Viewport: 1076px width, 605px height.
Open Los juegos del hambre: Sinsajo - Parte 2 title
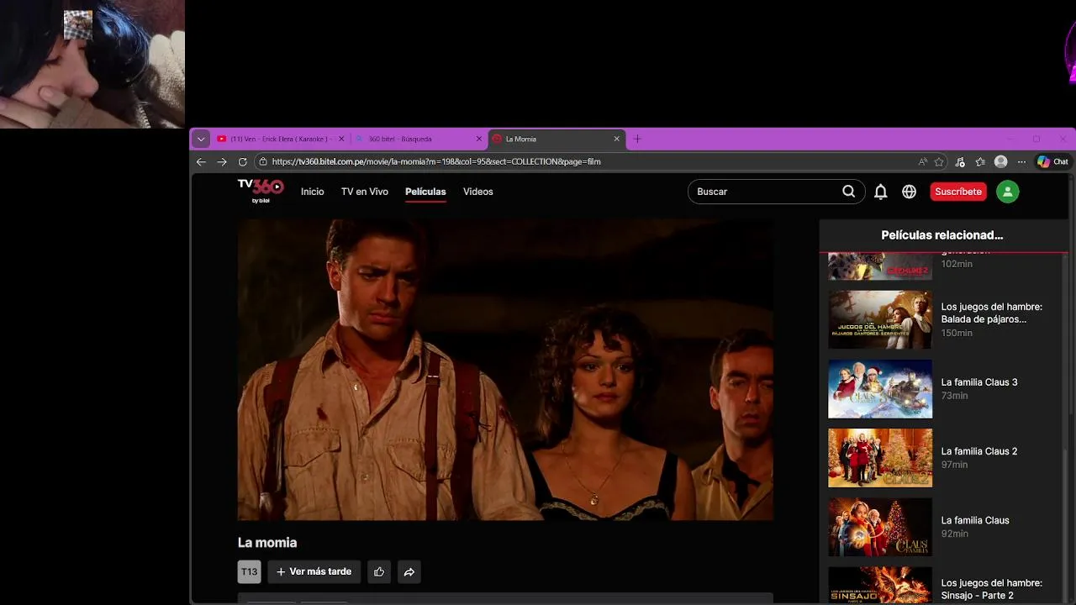coord(992,589)
